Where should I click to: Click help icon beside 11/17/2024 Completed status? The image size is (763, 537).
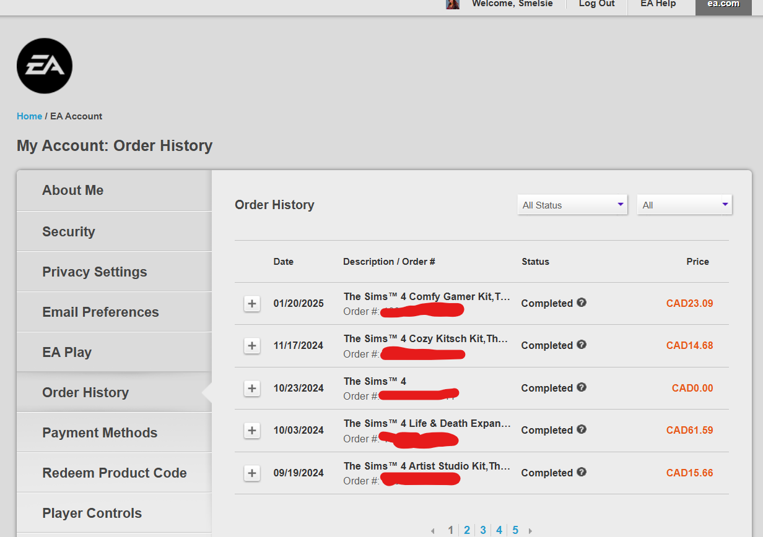582,345
